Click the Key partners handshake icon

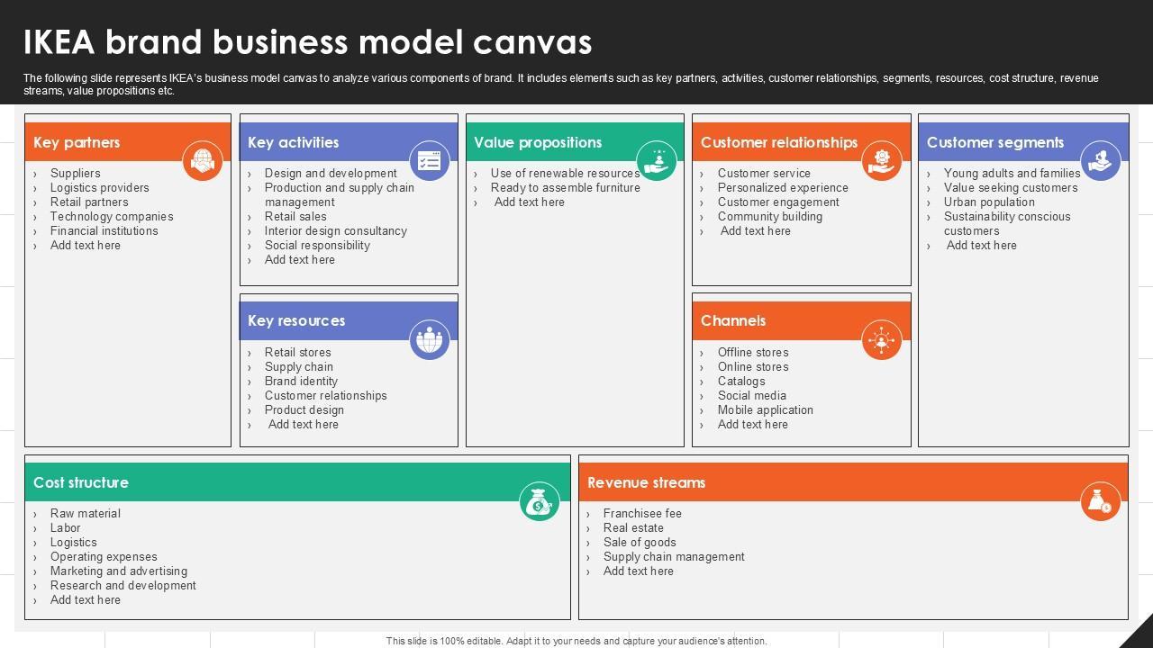203,161
